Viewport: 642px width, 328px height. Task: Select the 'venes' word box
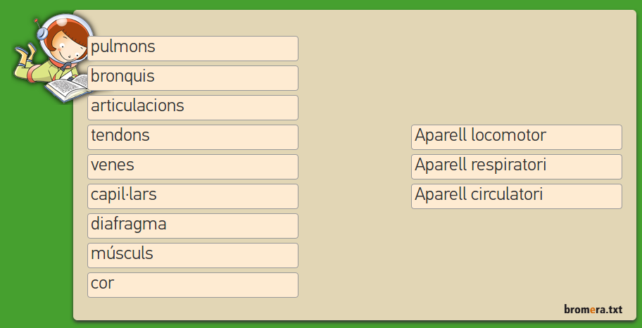pyautogui.click(x=192, y=167)
